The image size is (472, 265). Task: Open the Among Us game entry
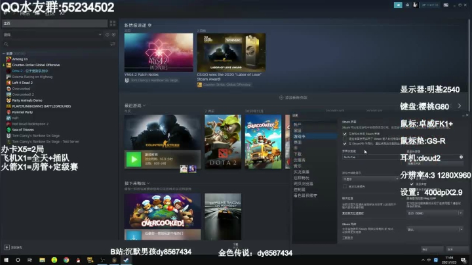coord(20,59)
